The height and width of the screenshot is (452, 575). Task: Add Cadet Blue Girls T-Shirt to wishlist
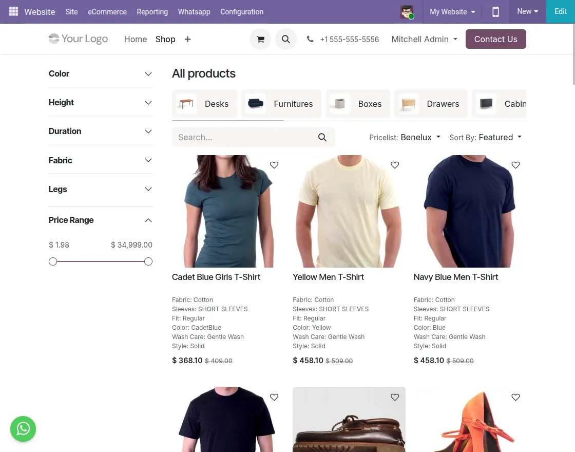(x=274, y=165)
